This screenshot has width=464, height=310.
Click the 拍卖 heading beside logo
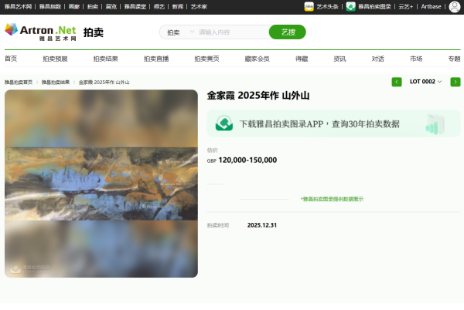point(94,32)
